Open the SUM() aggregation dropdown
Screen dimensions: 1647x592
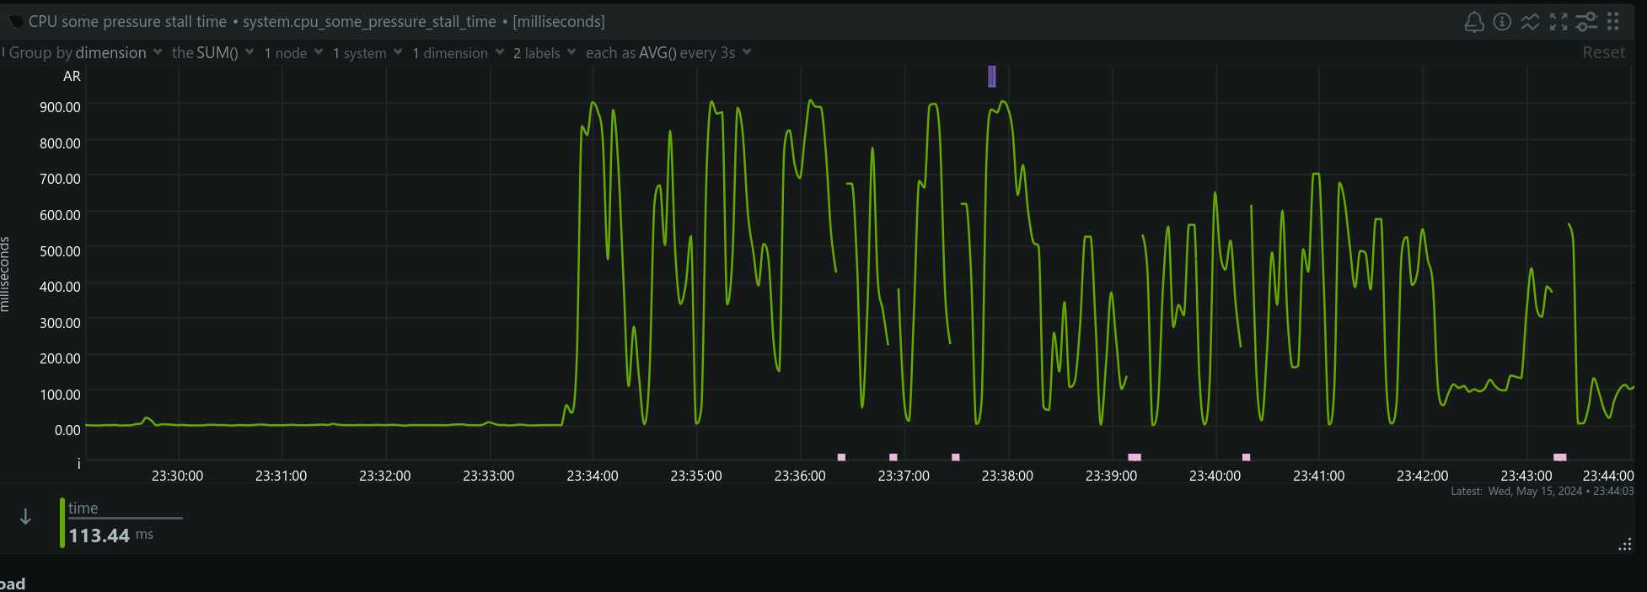212,53
